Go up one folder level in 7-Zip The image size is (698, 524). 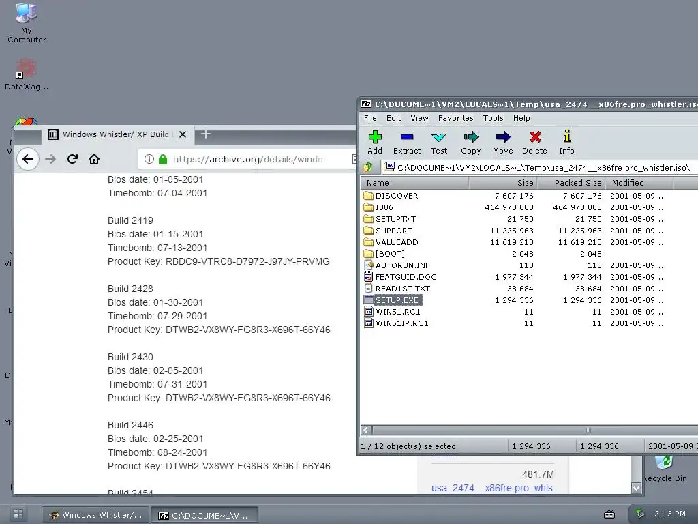368,168
